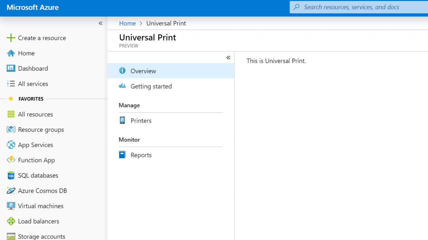Click the Monitor section heading
The width and height of the screenshot is (428, 240).
point(129,139)
